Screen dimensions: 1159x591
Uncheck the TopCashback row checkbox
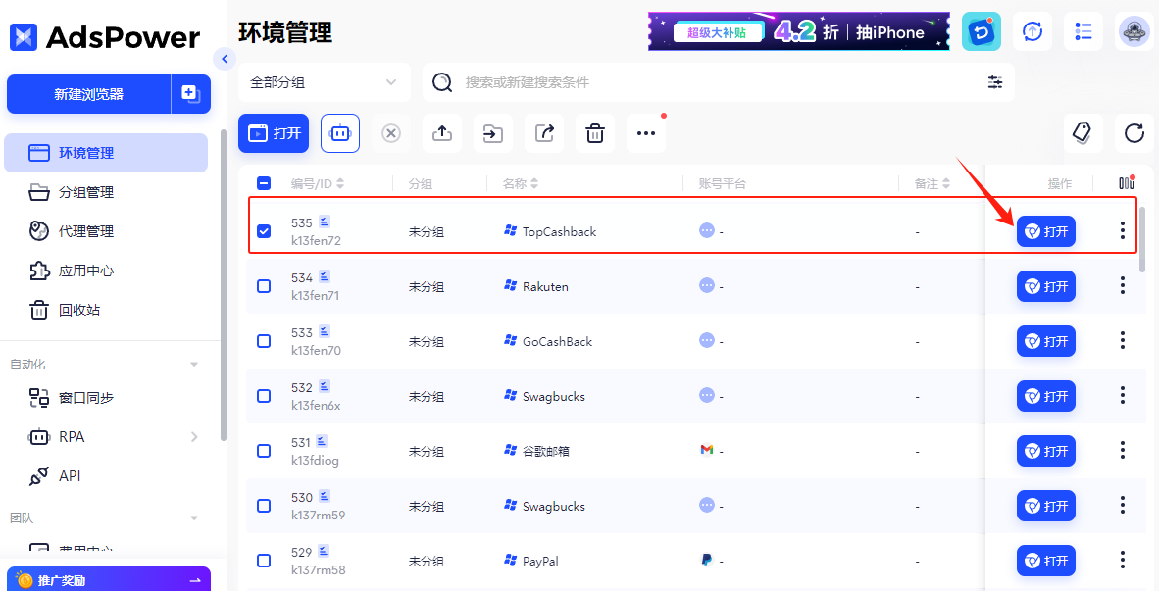[264, 231]
